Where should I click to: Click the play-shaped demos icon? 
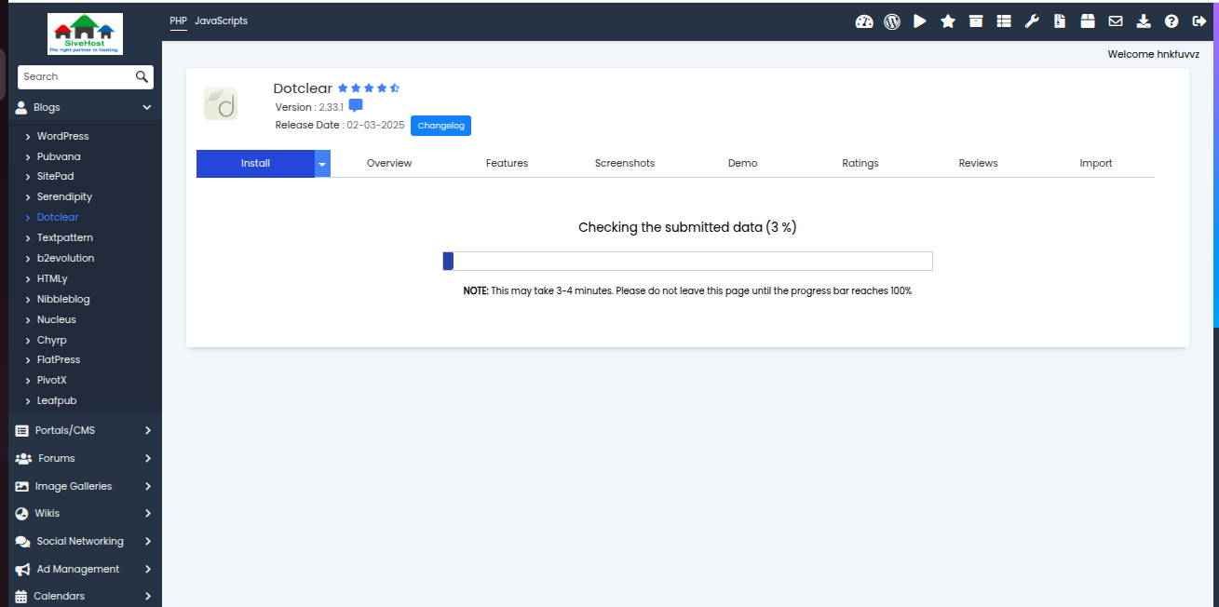pyautogui.click(x=920, y=21)
